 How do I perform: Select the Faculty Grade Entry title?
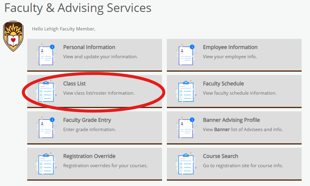click(87, 120)
